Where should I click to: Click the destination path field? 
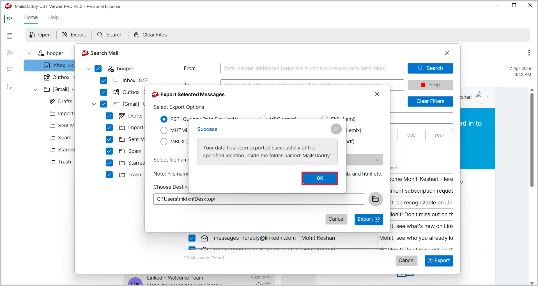[x=259, y=199]
